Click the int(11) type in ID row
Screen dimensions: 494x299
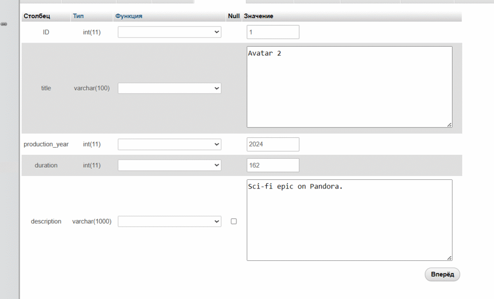pyautogui.click(x=92, y=32)
